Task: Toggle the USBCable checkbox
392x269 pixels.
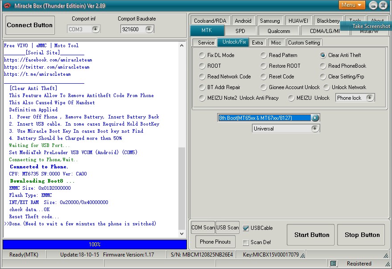Action: (246, 228)
